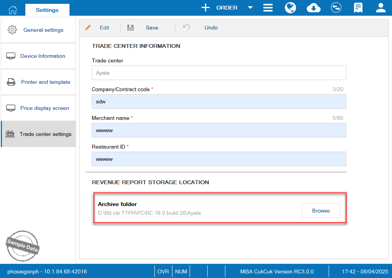The width and height of the screenshot is (392, 278).
Task: Focus the Merchant name input field
Action: point(219,130)
